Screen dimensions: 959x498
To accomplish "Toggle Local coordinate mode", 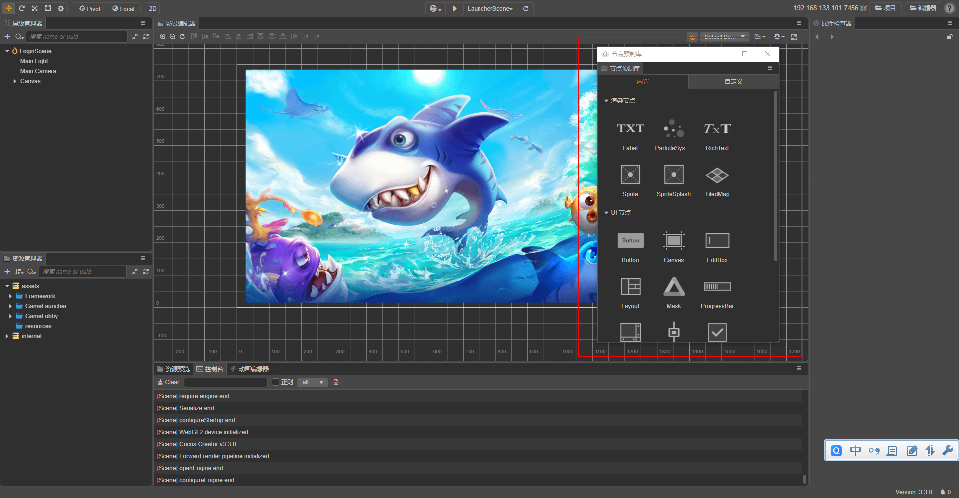I will 123,9.
